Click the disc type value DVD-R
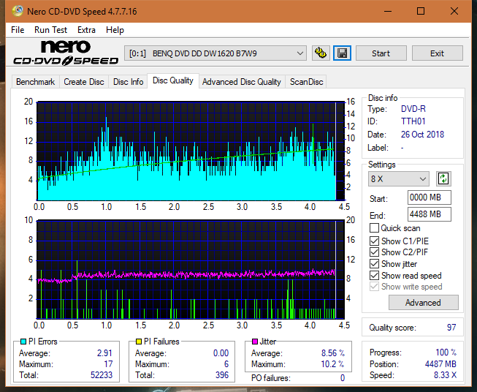The height and width of the screenshot is (392, 477). click(413, 109)
